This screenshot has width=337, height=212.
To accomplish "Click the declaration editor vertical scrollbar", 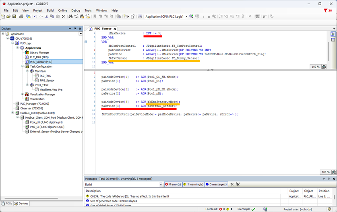I will click(x=329, y=51).
